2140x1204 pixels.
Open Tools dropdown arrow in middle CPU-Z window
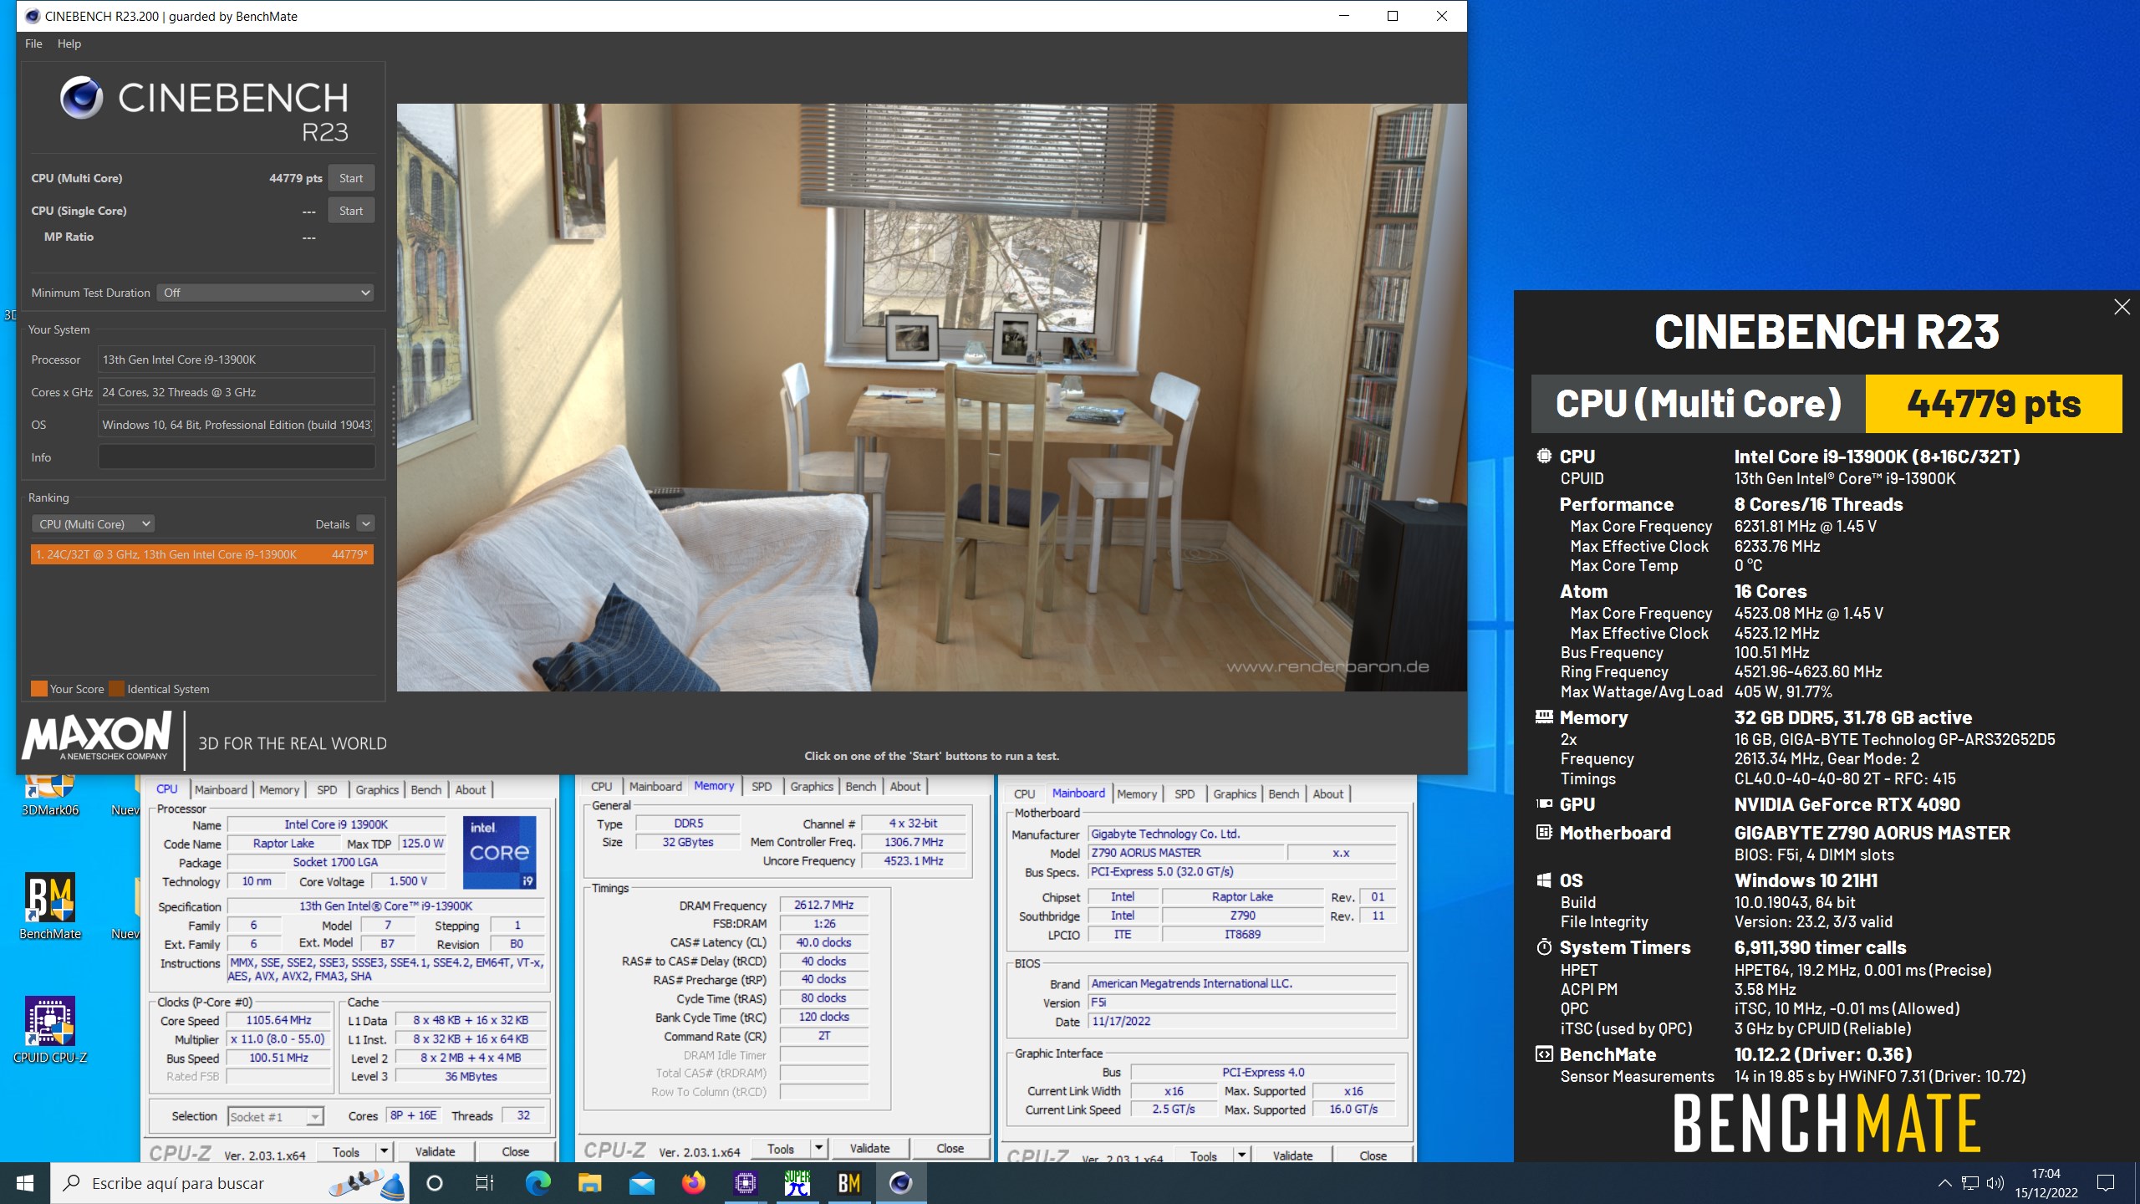pyautogui.click(x=819, y=1148)
